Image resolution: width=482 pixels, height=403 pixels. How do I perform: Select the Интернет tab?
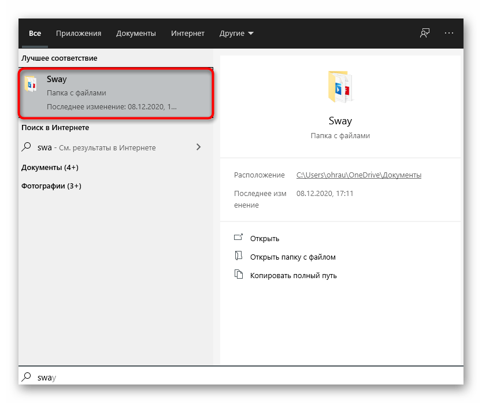188,34
